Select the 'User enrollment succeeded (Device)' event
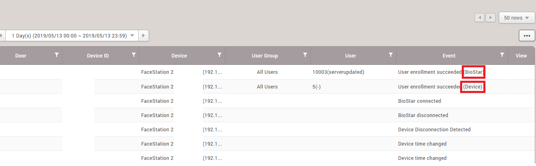The width and height of the screenshot is (536, 166). 440,86
